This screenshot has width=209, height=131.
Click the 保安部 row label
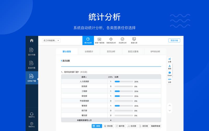[x=84, y=96]
